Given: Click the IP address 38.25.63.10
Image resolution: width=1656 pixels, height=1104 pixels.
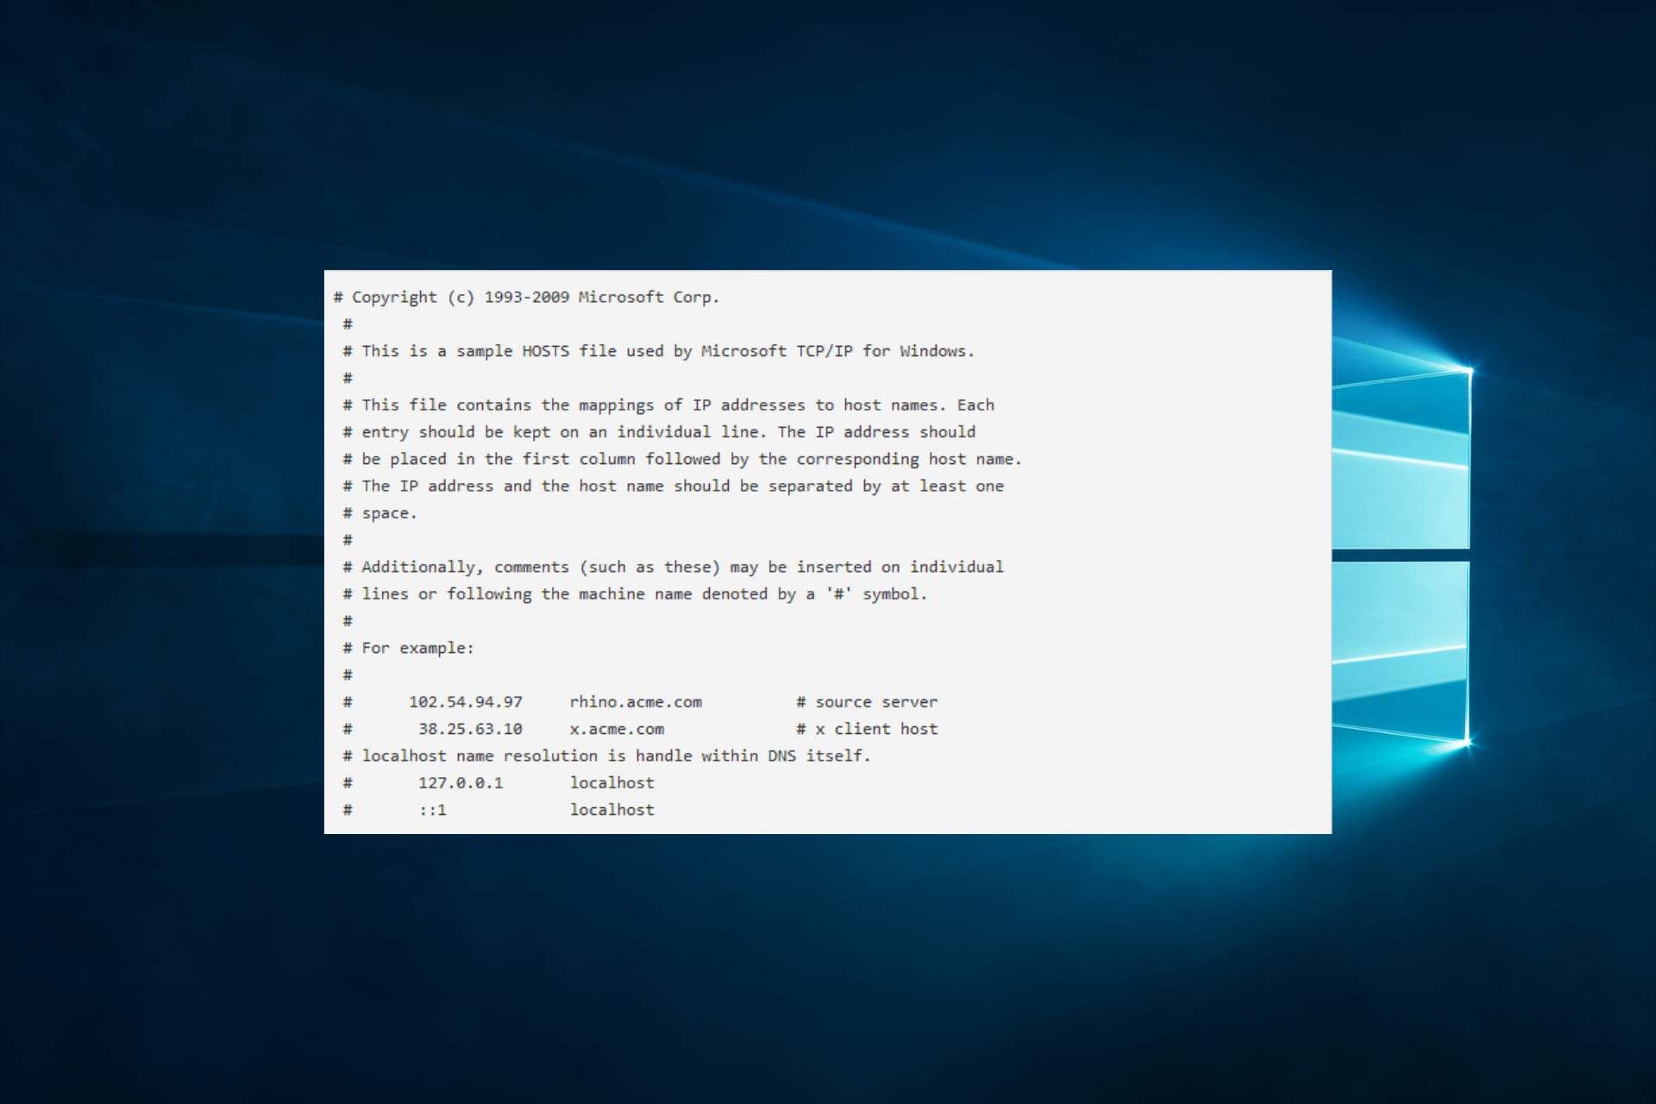Looking at the screenshot, I should (x=470, y=729).
